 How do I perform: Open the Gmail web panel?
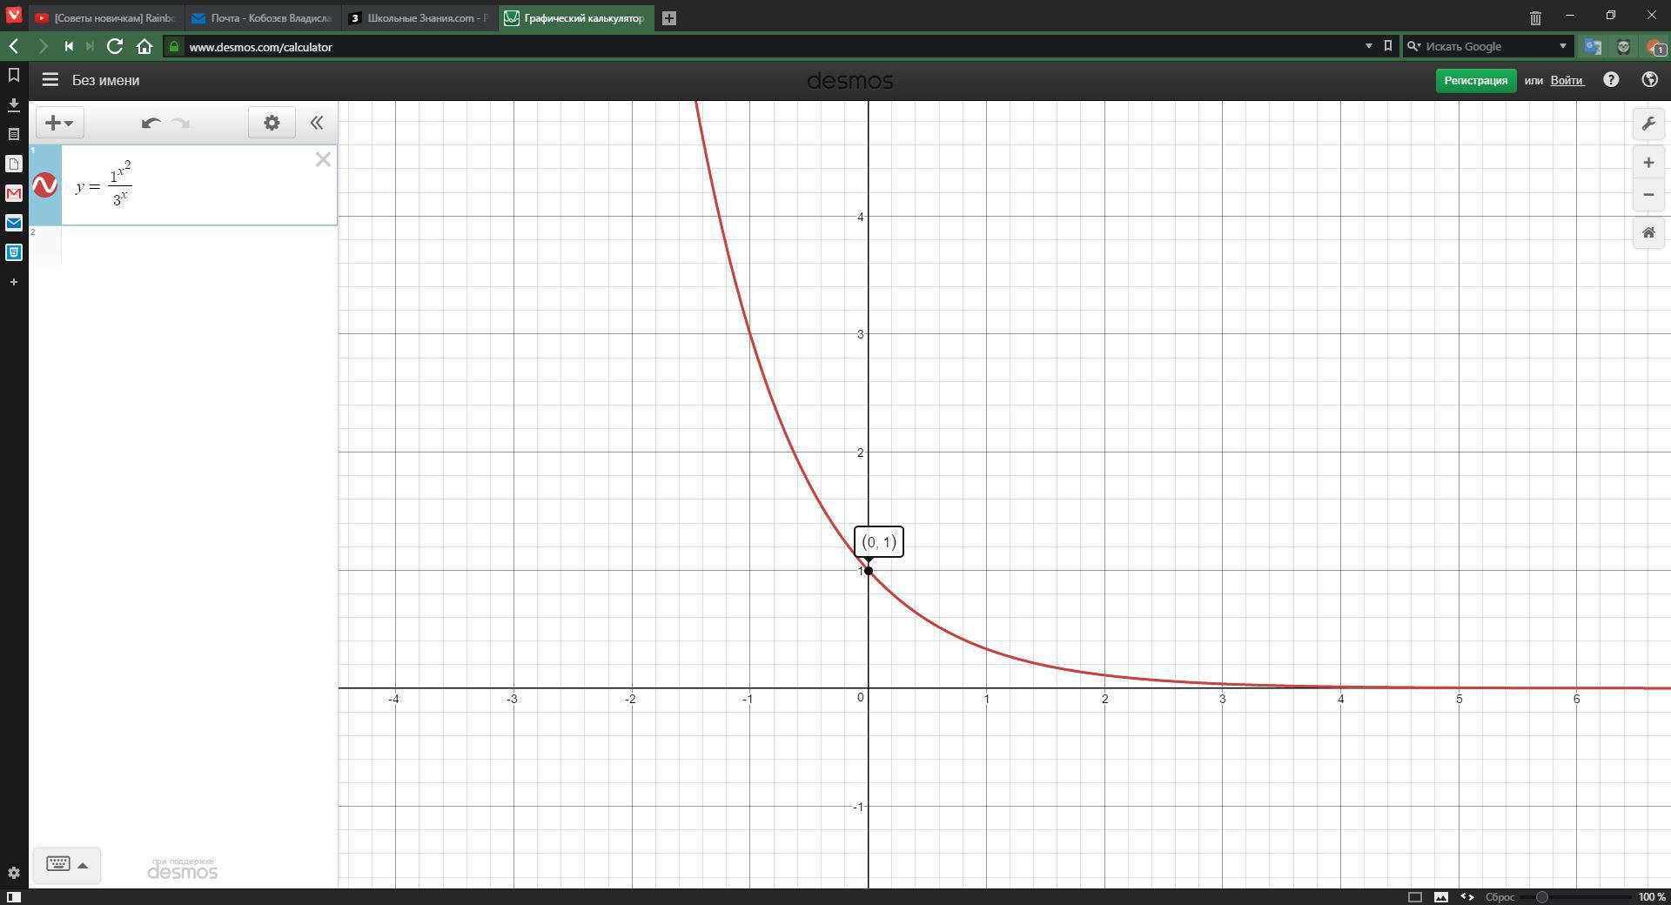click(14, 193)
